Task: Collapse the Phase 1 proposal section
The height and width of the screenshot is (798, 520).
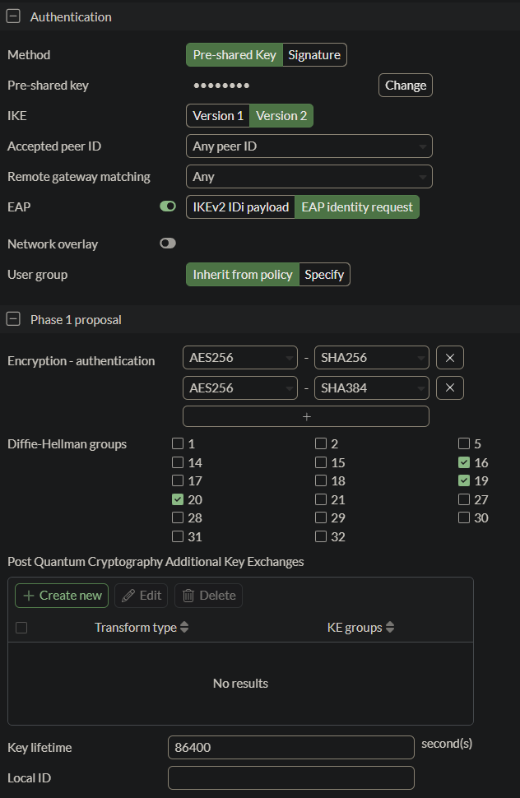Action: (x=13, y=319)
